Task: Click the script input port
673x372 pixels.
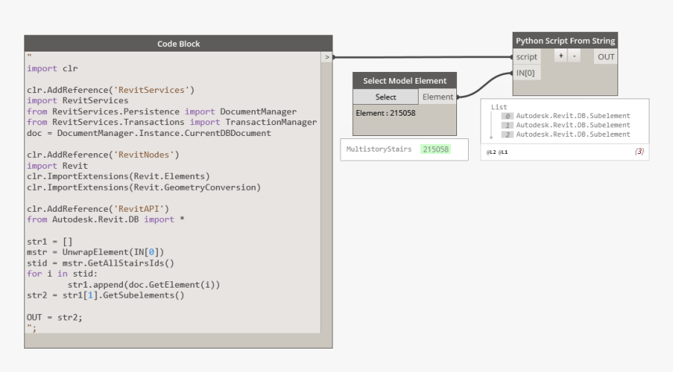Action: click(527, 57)
